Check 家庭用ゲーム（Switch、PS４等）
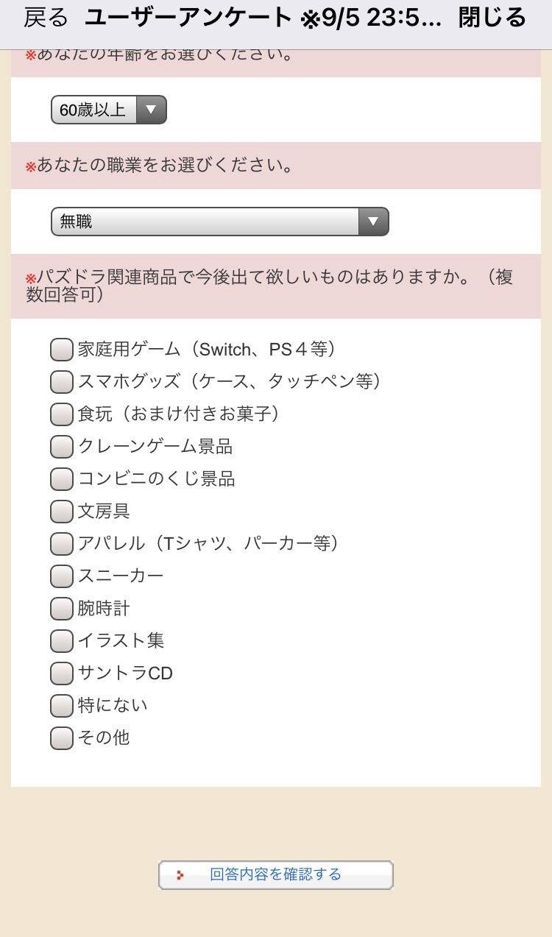Viewport: 552px width, 937px height. point(62,350)
